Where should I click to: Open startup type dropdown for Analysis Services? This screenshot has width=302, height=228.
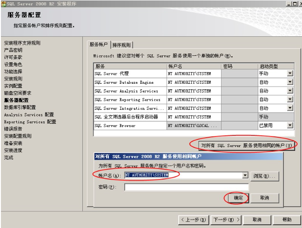click(x=290, y=91)
